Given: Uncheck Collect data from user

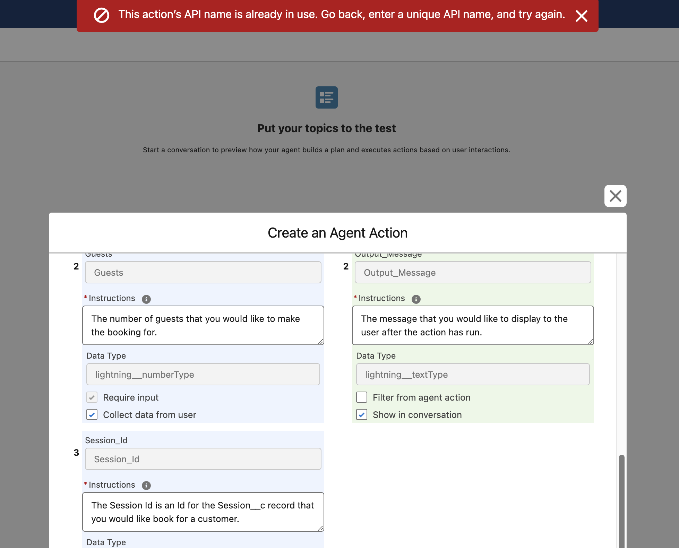Looking at the screenshot, I should [92, 415].
